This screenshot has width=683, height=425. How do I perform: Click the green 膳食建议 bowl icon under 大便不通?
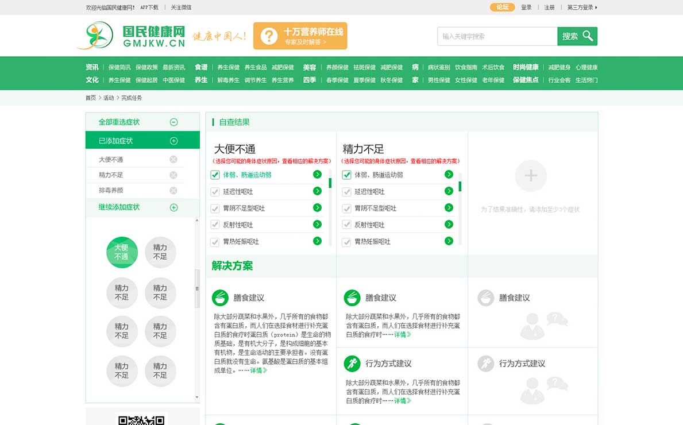click(x=220, y=297)
